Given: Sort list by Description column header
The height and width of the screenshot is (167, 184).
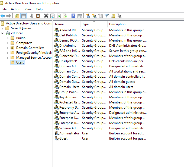Looking at the screenshot, I should point(128,24).
